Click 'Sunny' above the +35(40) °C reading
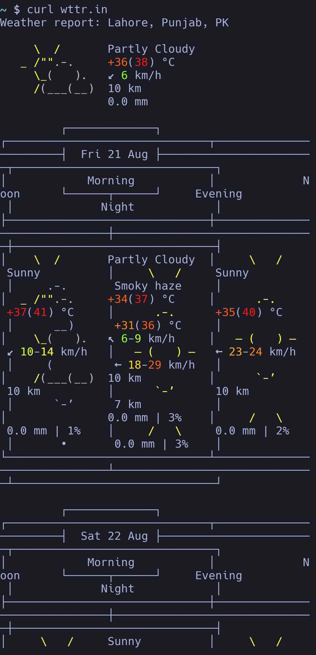 coord(232,273)
